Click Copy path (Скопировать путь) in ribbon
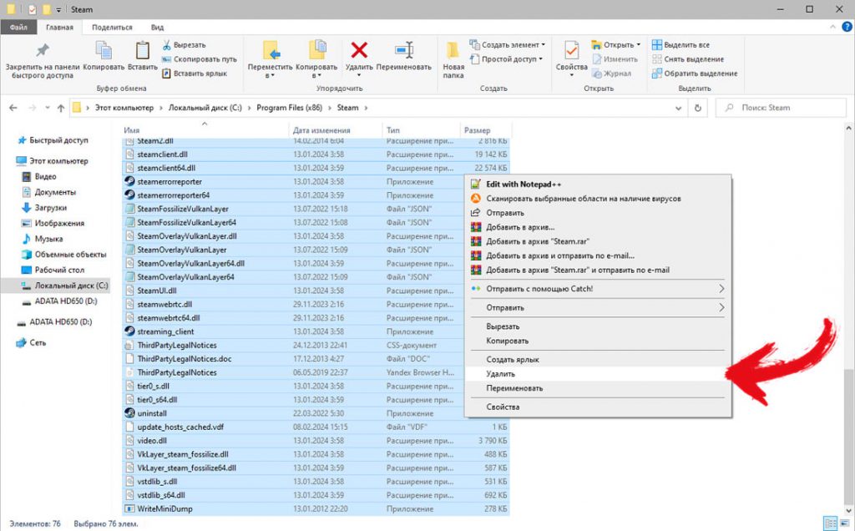Image resolution: width=855 pixels, height=531 pixels. (200, 59)
